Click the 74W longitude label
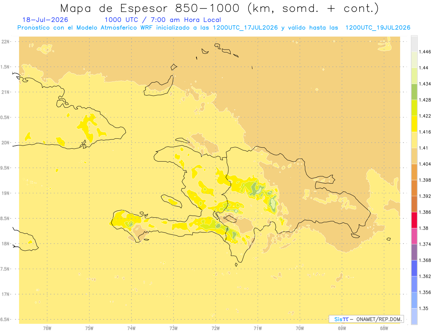Screen dimensions: 431x333 point(131,328)
